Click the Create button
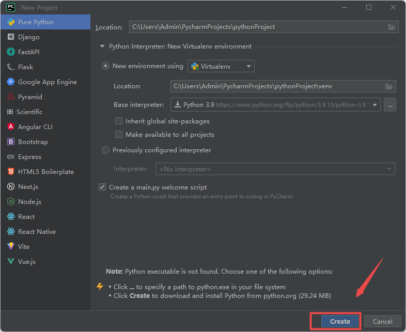 340,321
